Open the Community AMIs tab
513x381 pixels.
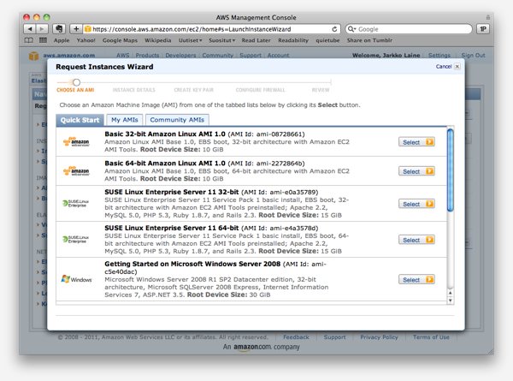[176, 120]
